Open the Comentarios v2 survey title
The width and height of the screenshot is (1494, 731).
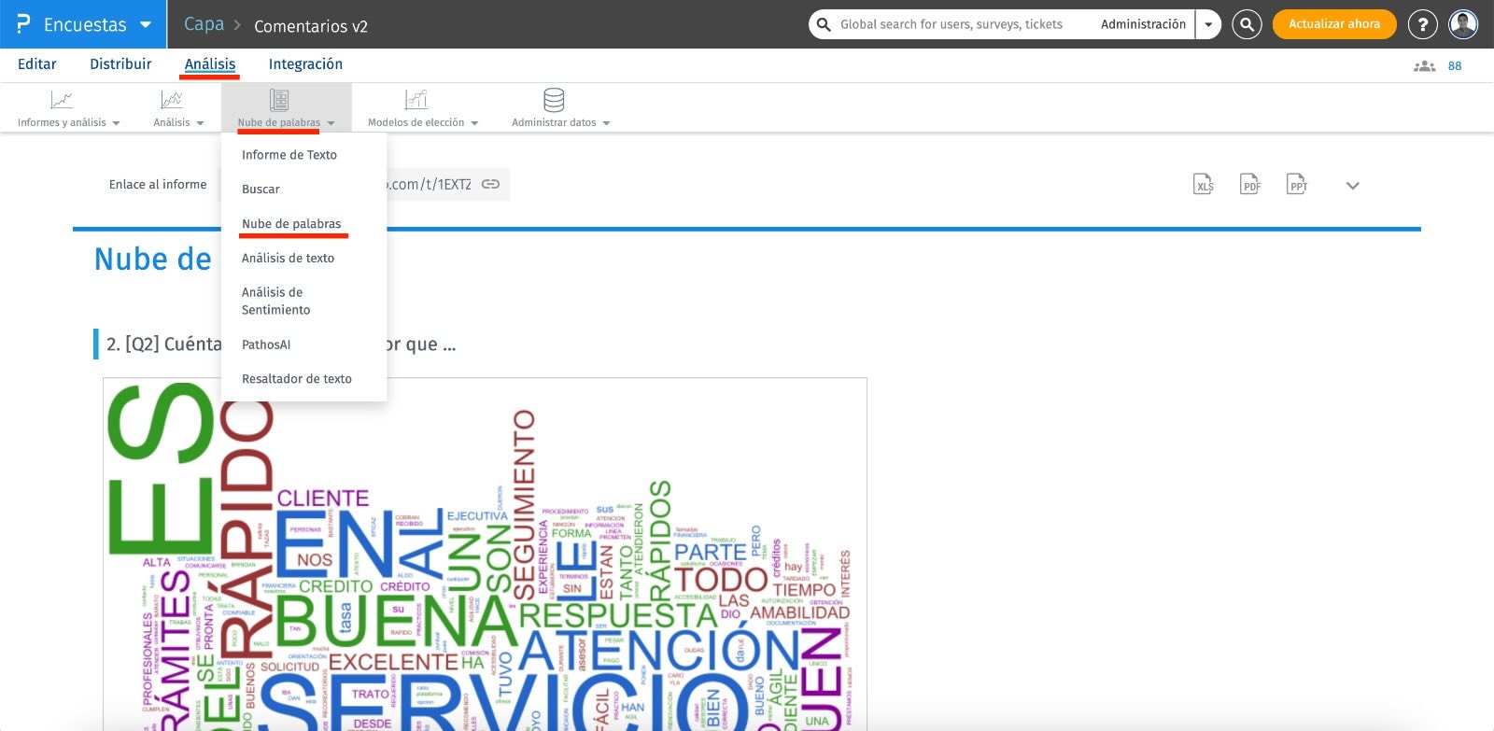point(311,26)
